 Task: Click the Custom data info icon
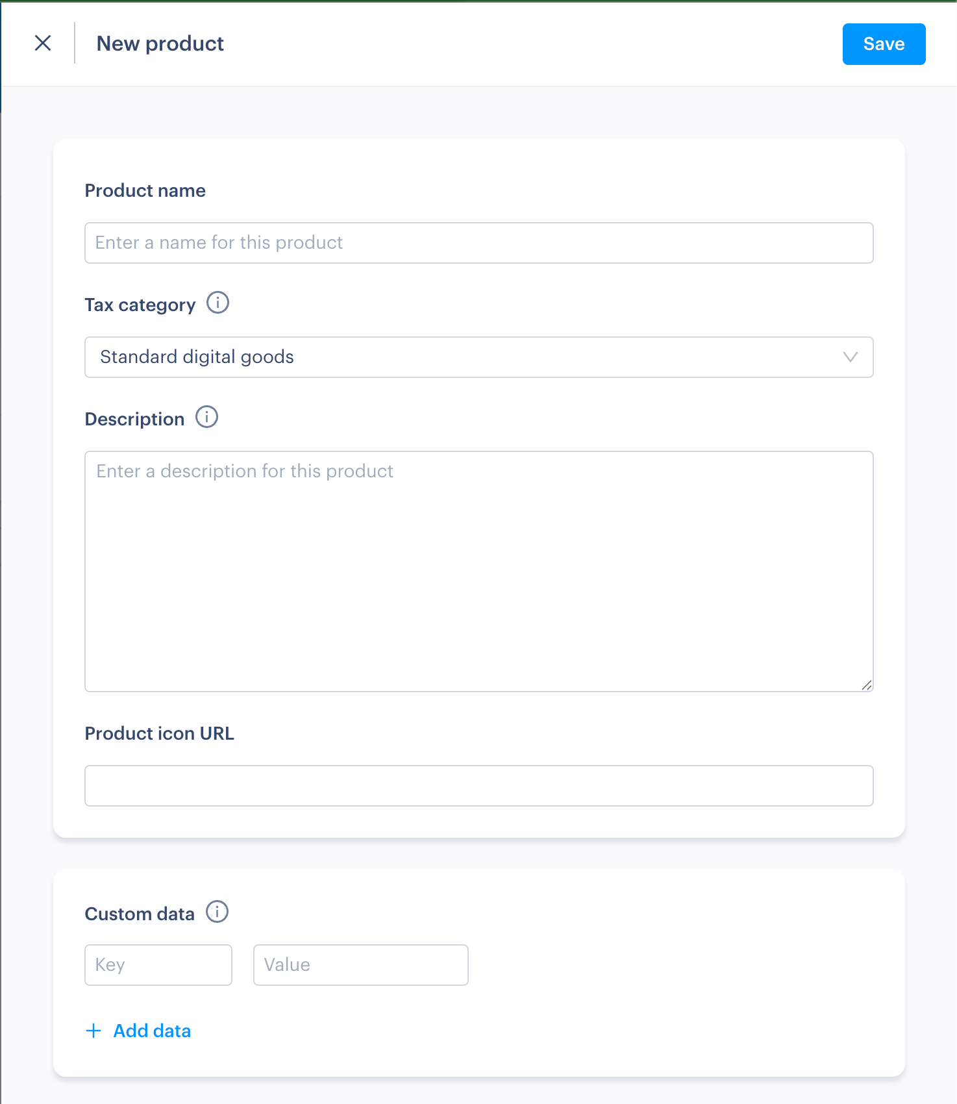point(217,912)
